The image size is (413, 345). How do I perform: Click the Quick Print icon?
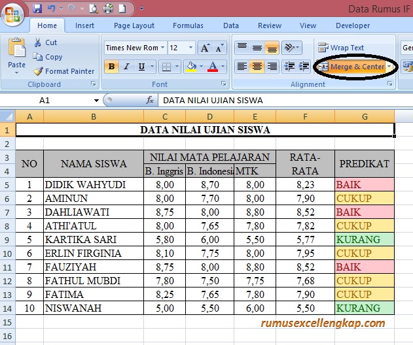(108, 8)
